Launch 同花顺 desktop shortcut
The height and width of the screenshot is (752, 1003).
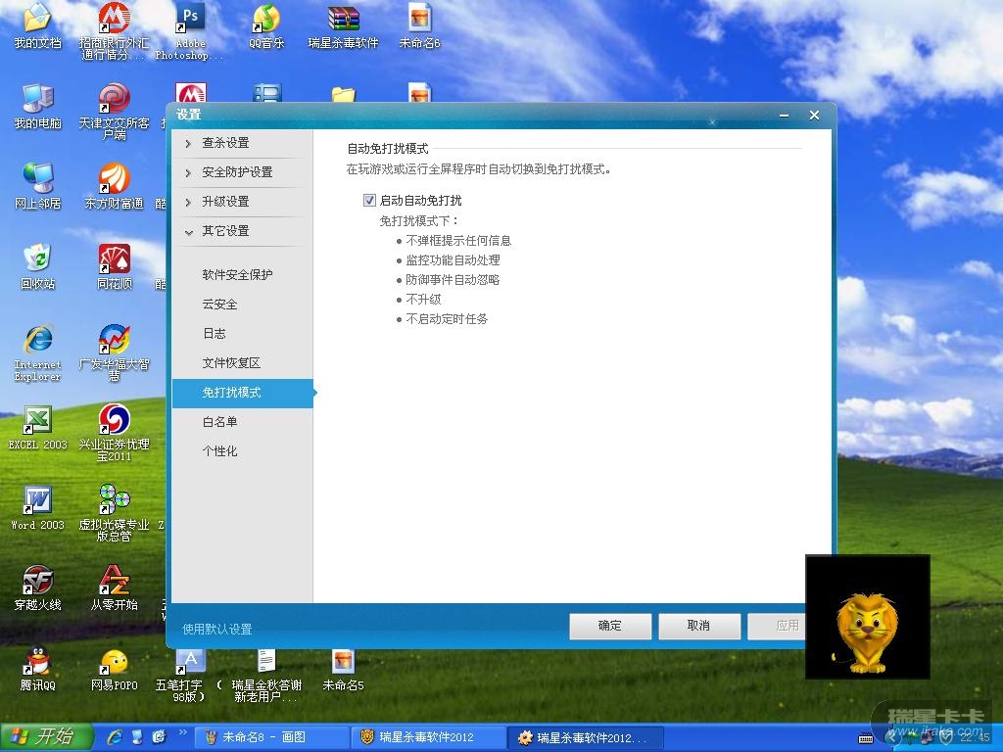(x=114, y=266)
